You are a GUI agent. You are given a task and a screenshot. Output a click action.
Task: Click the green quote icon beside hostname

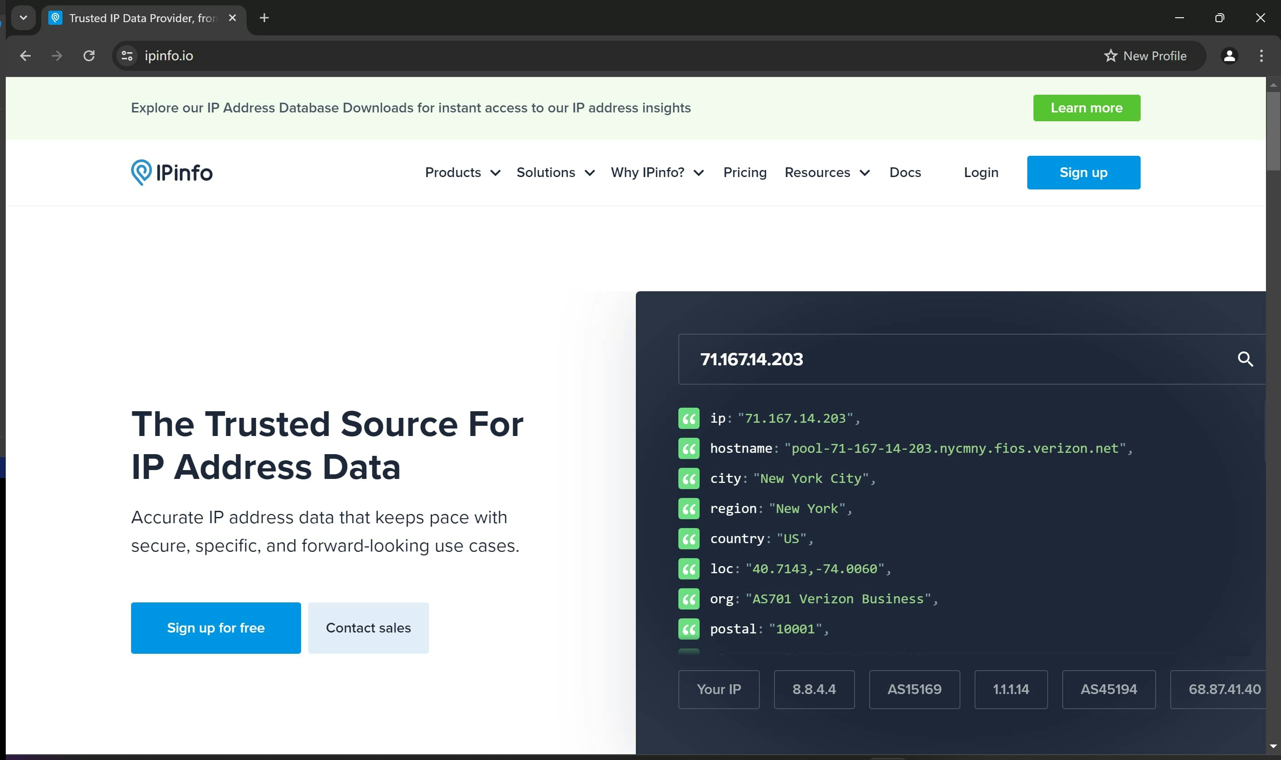coord(689,449)
